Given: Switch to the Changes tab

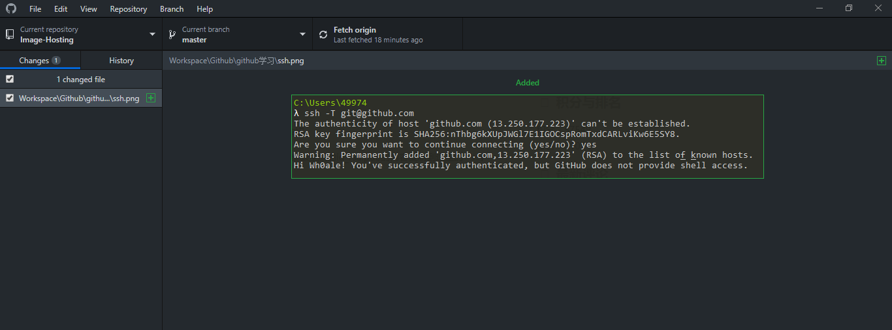Looking at the screenshot, I should pos(40,60).
